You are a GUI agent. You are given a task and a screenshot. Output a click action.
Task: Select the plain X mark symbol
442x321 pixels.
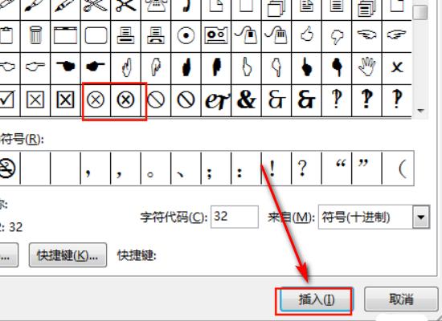(397, 67)
